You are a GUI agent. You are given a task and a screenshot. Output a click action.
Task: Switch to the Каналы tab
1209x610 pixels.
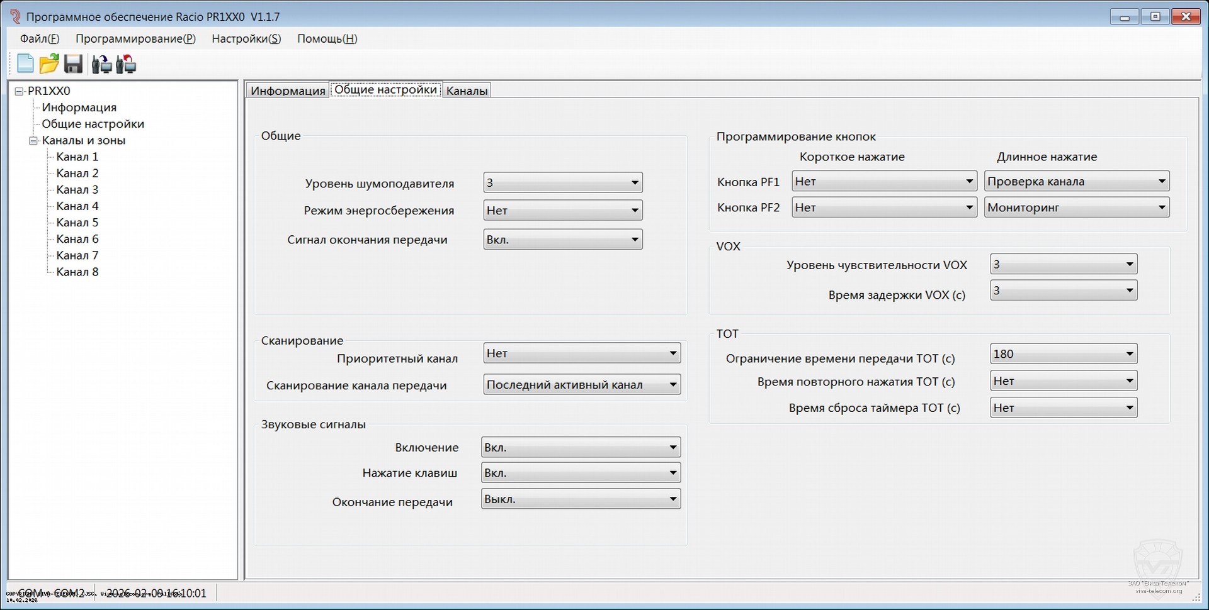[x=467, y=91]
